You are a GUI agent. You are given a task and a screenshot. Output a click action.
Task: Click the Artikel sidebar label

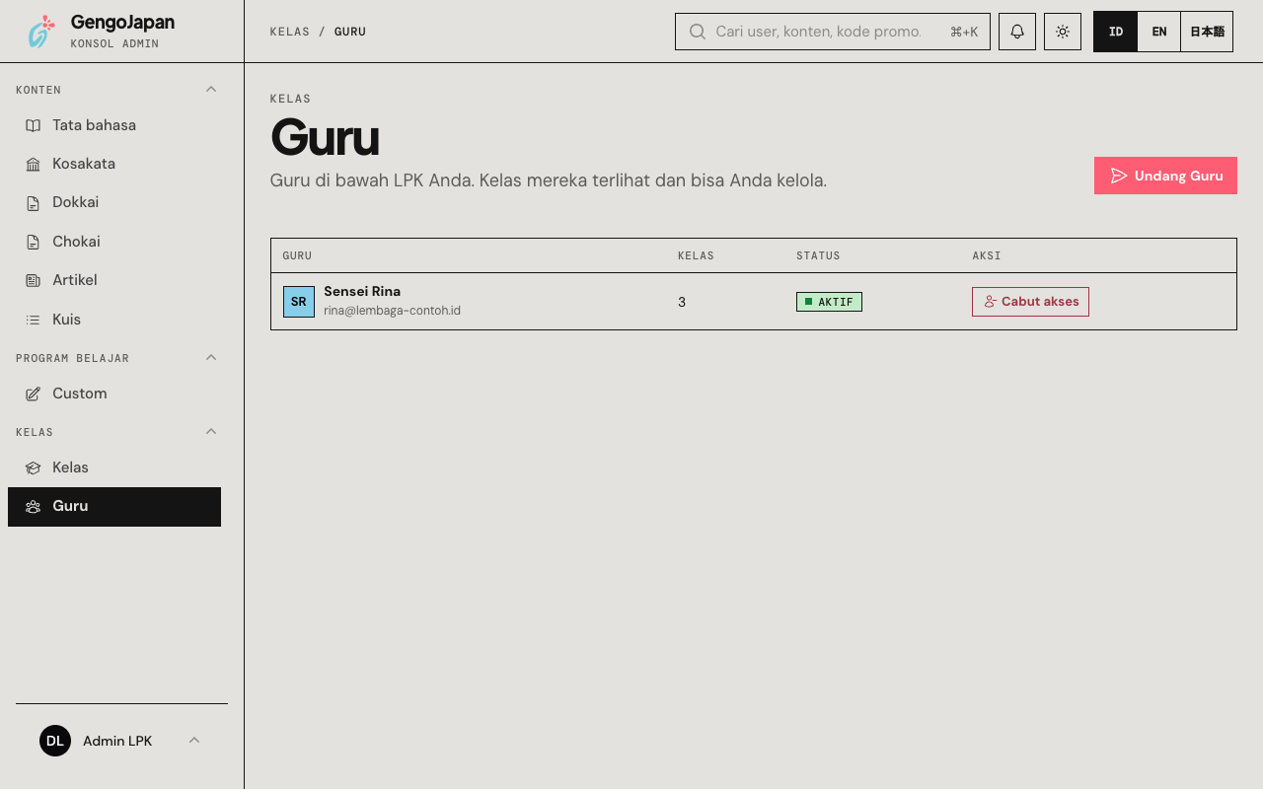coord(75,280)
